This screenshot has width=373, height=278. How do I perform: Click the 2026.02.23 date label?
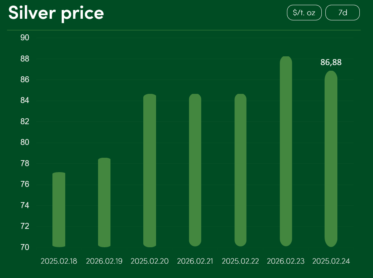point(286,261)
